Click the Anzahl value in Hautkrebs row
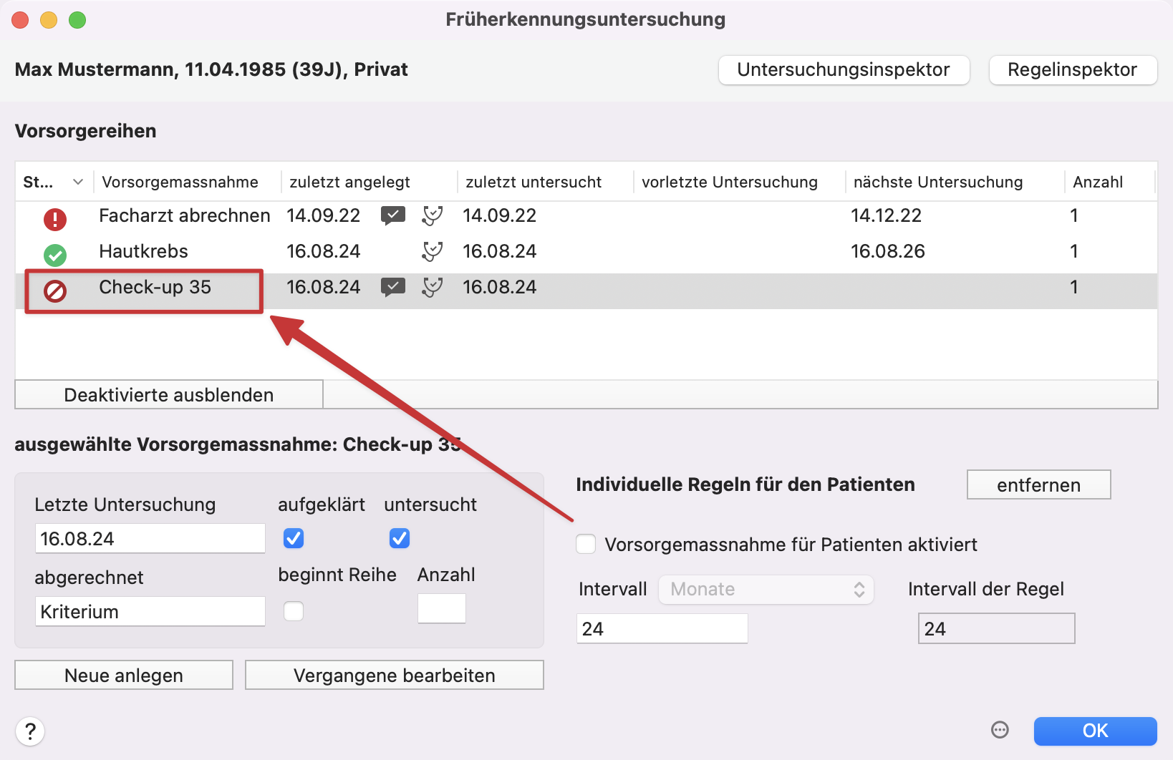The image size is (1173, 760). 1074,251
